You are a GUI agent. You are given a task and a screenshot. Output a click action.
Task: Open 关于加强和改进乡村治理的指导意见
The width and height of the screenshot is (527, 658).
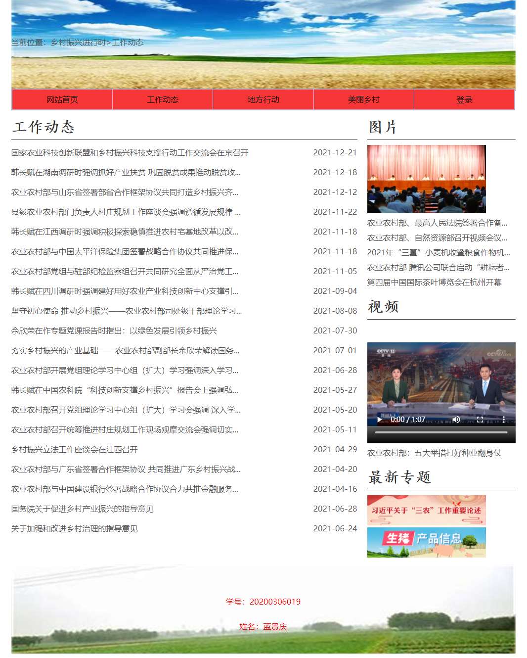tap(75, 529)
